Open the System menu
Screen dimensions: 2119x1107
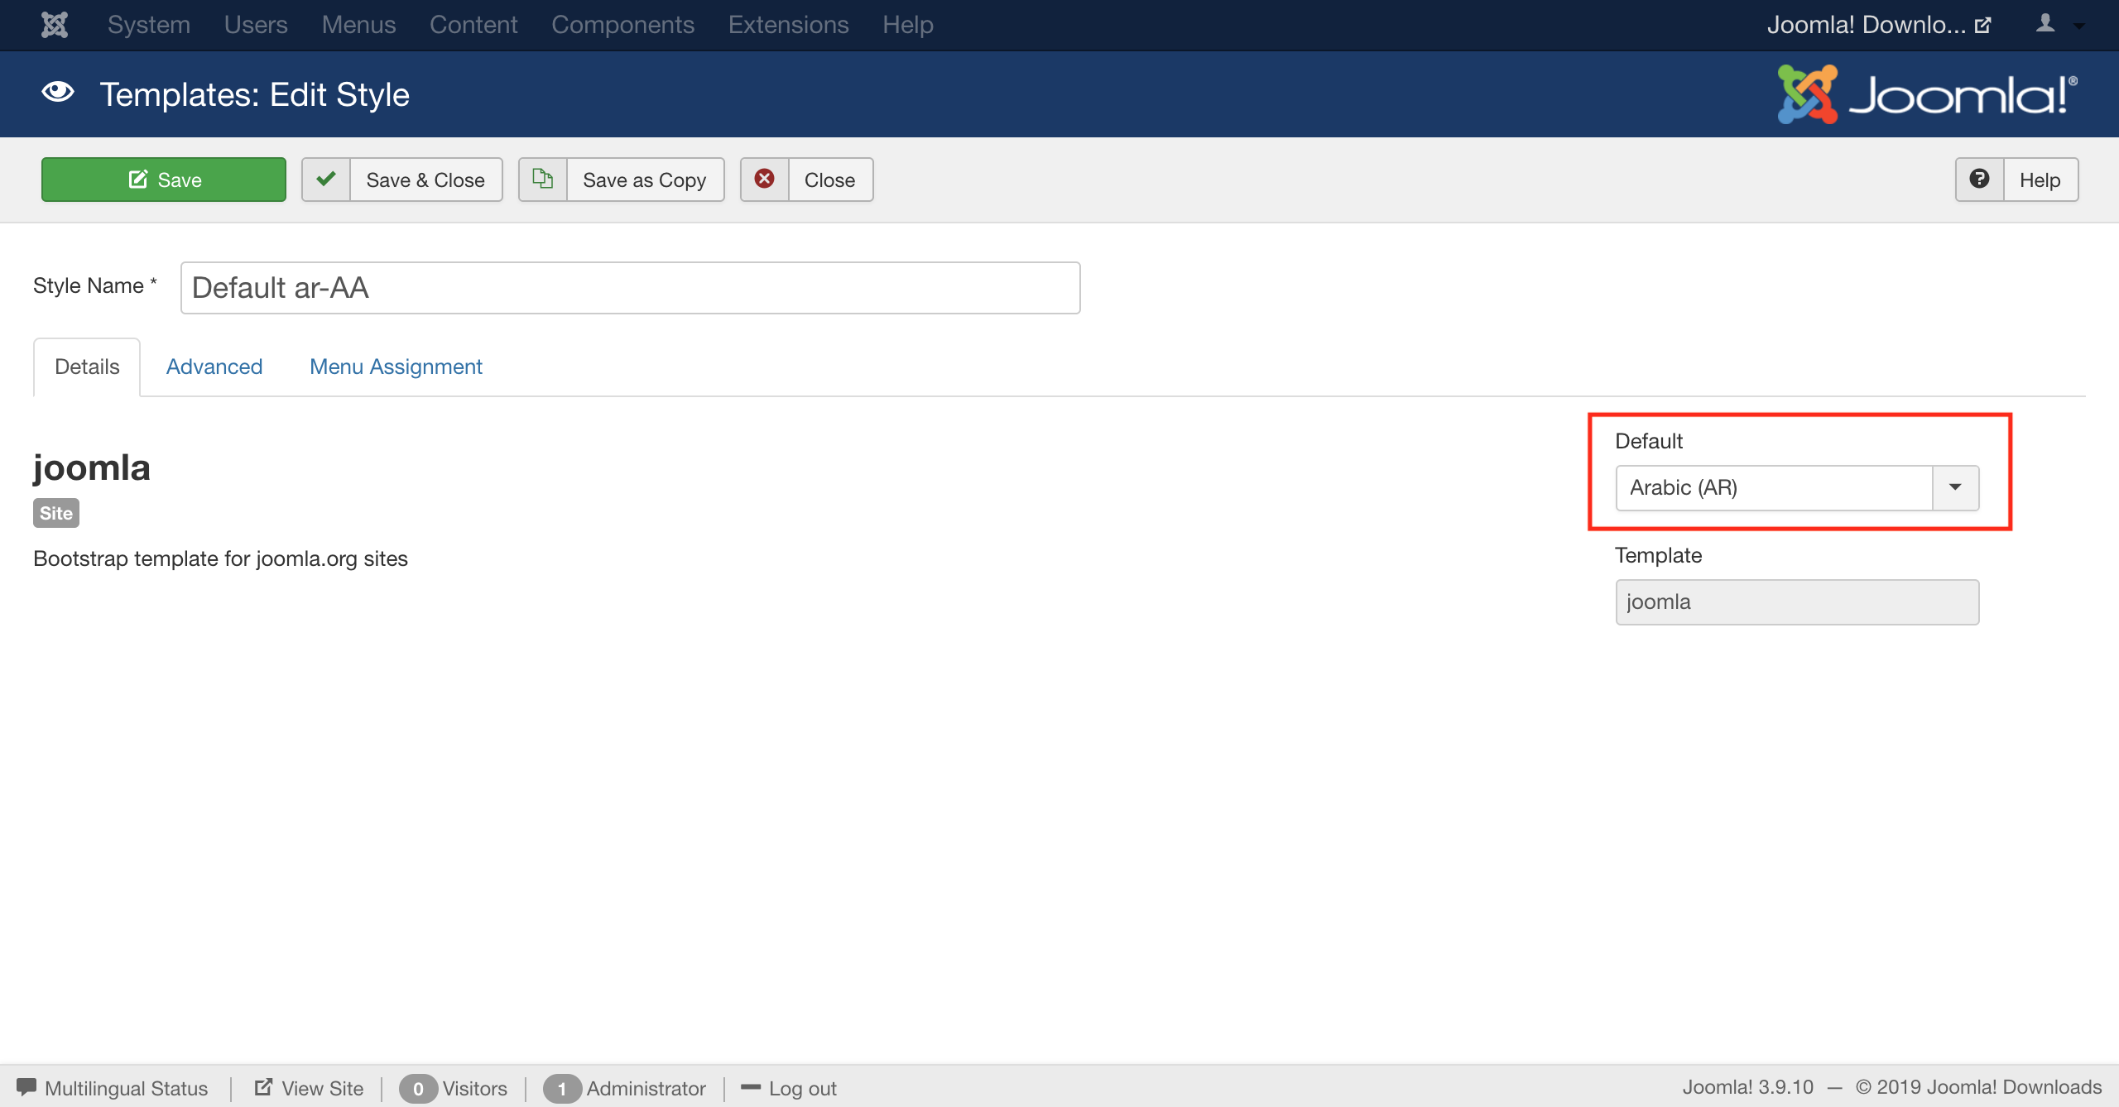click(x=149, y=25)
